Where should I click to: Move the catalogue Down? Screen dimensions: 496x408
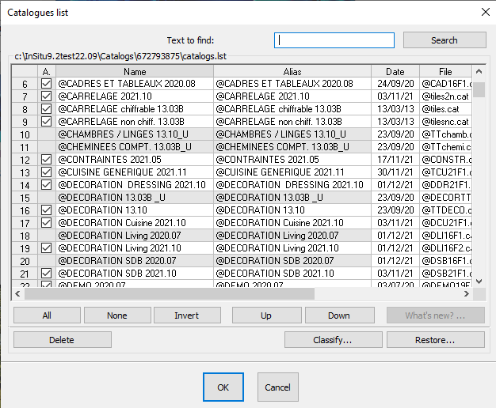click(338, 315)
